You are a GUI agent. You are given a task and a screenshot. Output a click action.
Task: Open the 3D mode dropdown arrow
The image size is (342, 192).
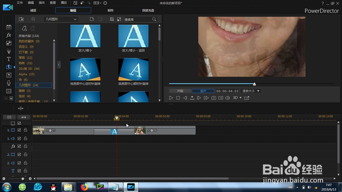240,98
